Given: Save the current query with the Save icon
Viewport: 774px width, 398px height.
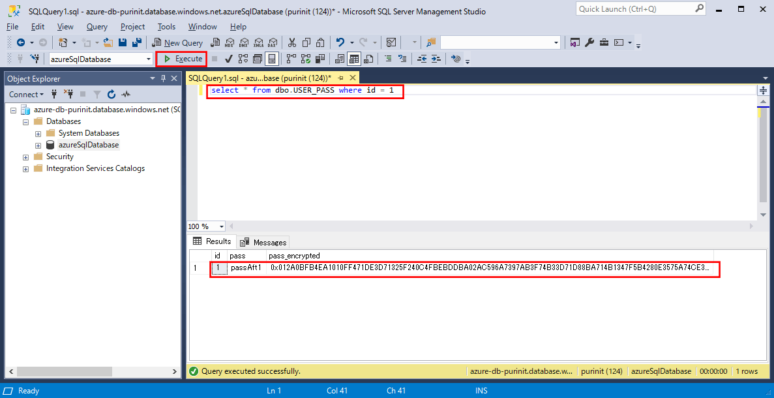Looking at the screenshot, I should tap(123, 43).
